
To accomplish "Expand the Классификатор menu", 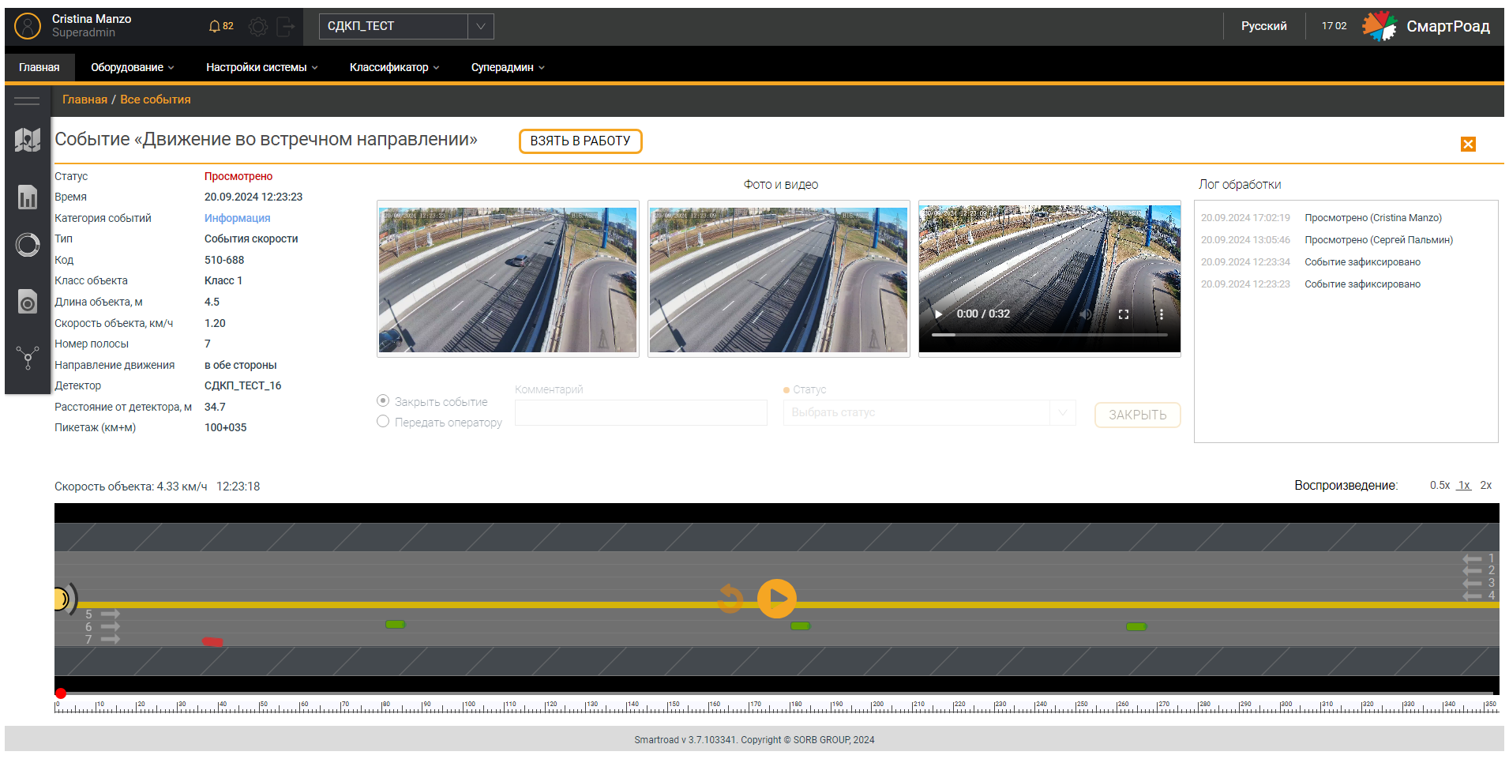I will tap(394, 67).
